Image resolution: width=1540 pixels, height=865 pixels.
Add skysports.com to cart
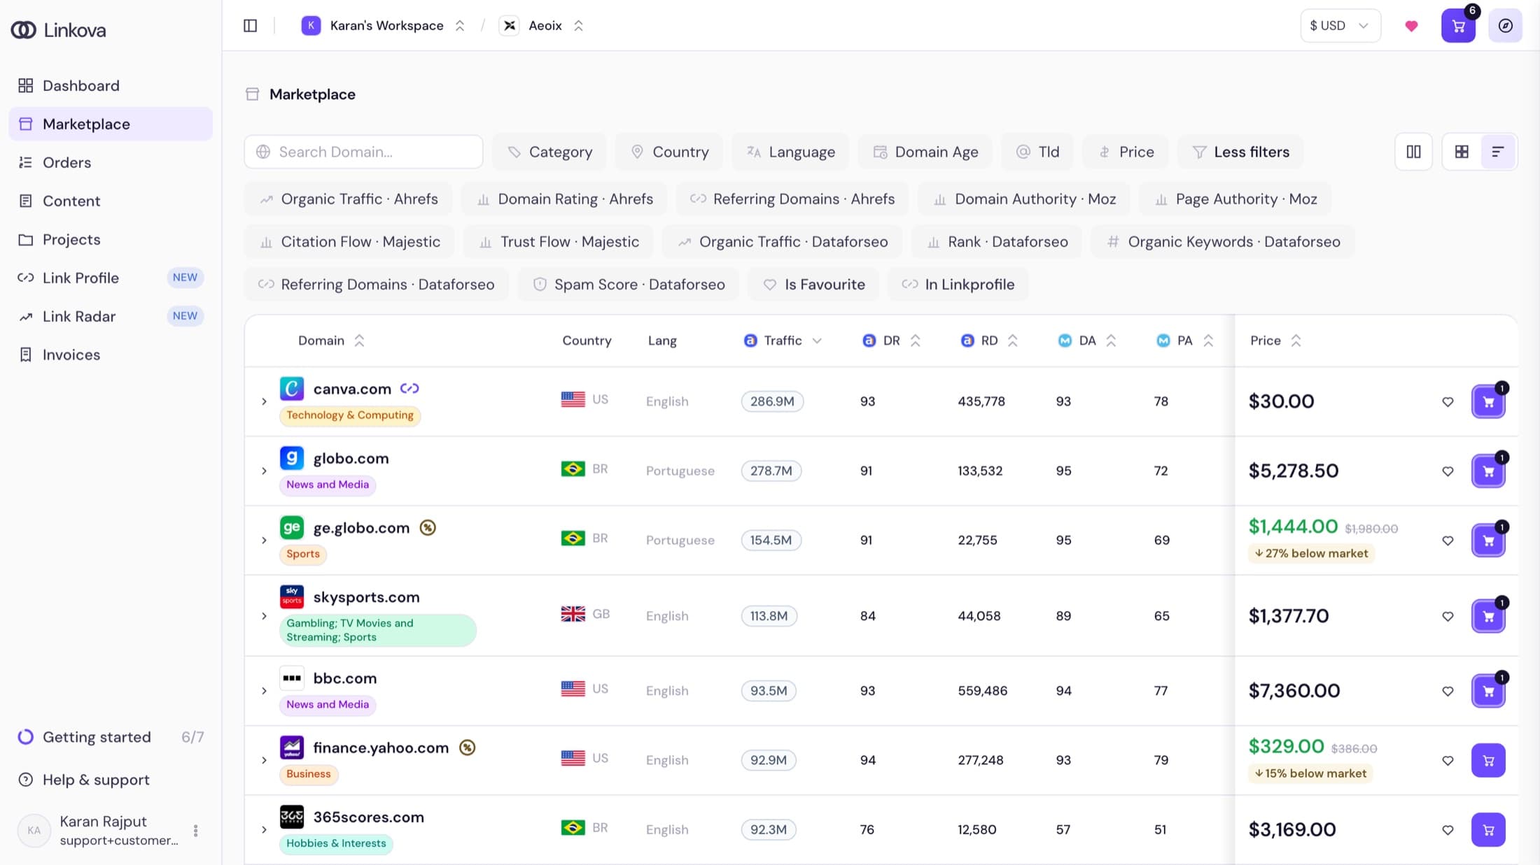(x=1488, y=616)
